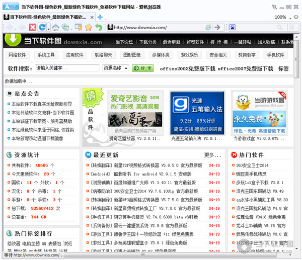
Task: Click 加入收藏 in top navigation
Action: click(266, 42)
